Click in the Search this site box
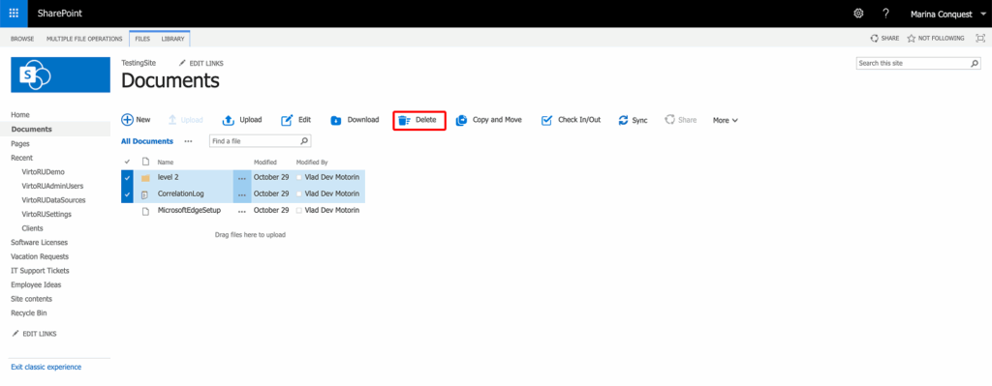The image size is (992, 386). 913,63
